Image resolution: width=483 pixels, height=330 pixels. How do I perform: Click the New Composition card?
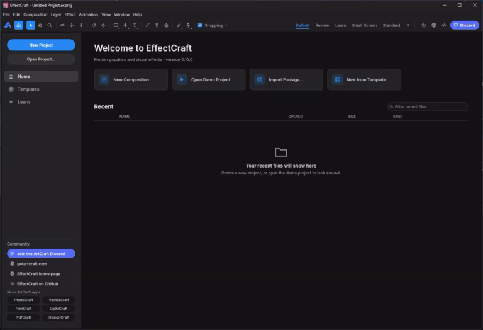click(x=131, y=79)
